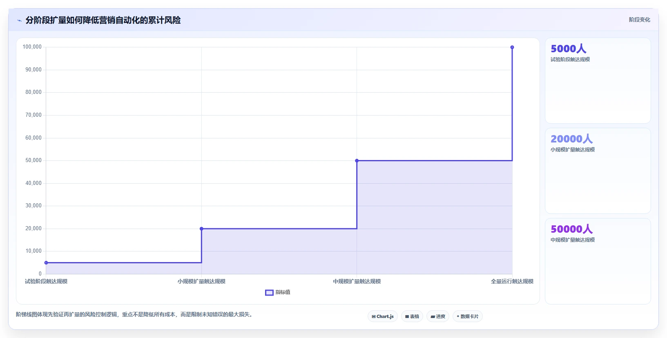Select the 表格 tag
This screenshot has height=338, width=667.
412,316
